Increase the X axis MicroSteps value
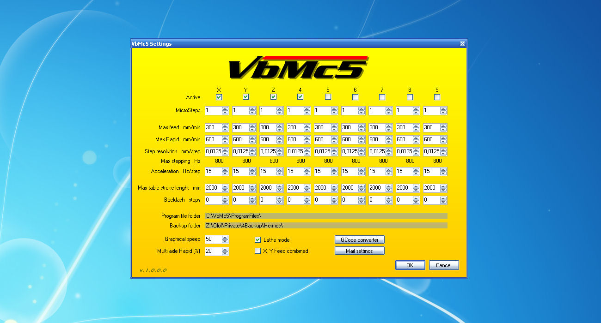This screenshot has height=323, width=601. pyautogui.click(x=225, y=109)
